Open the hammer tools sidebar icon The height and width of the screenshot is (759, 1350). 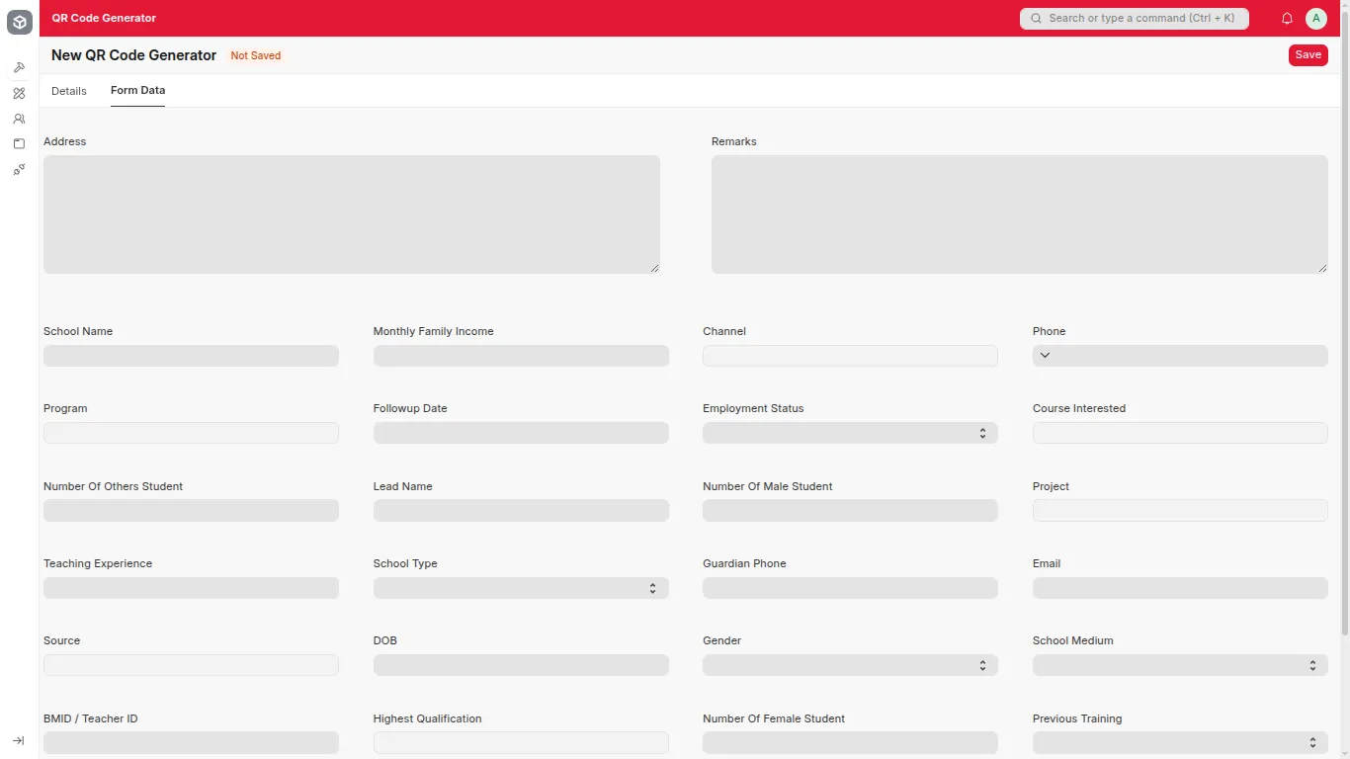(19, 67)
